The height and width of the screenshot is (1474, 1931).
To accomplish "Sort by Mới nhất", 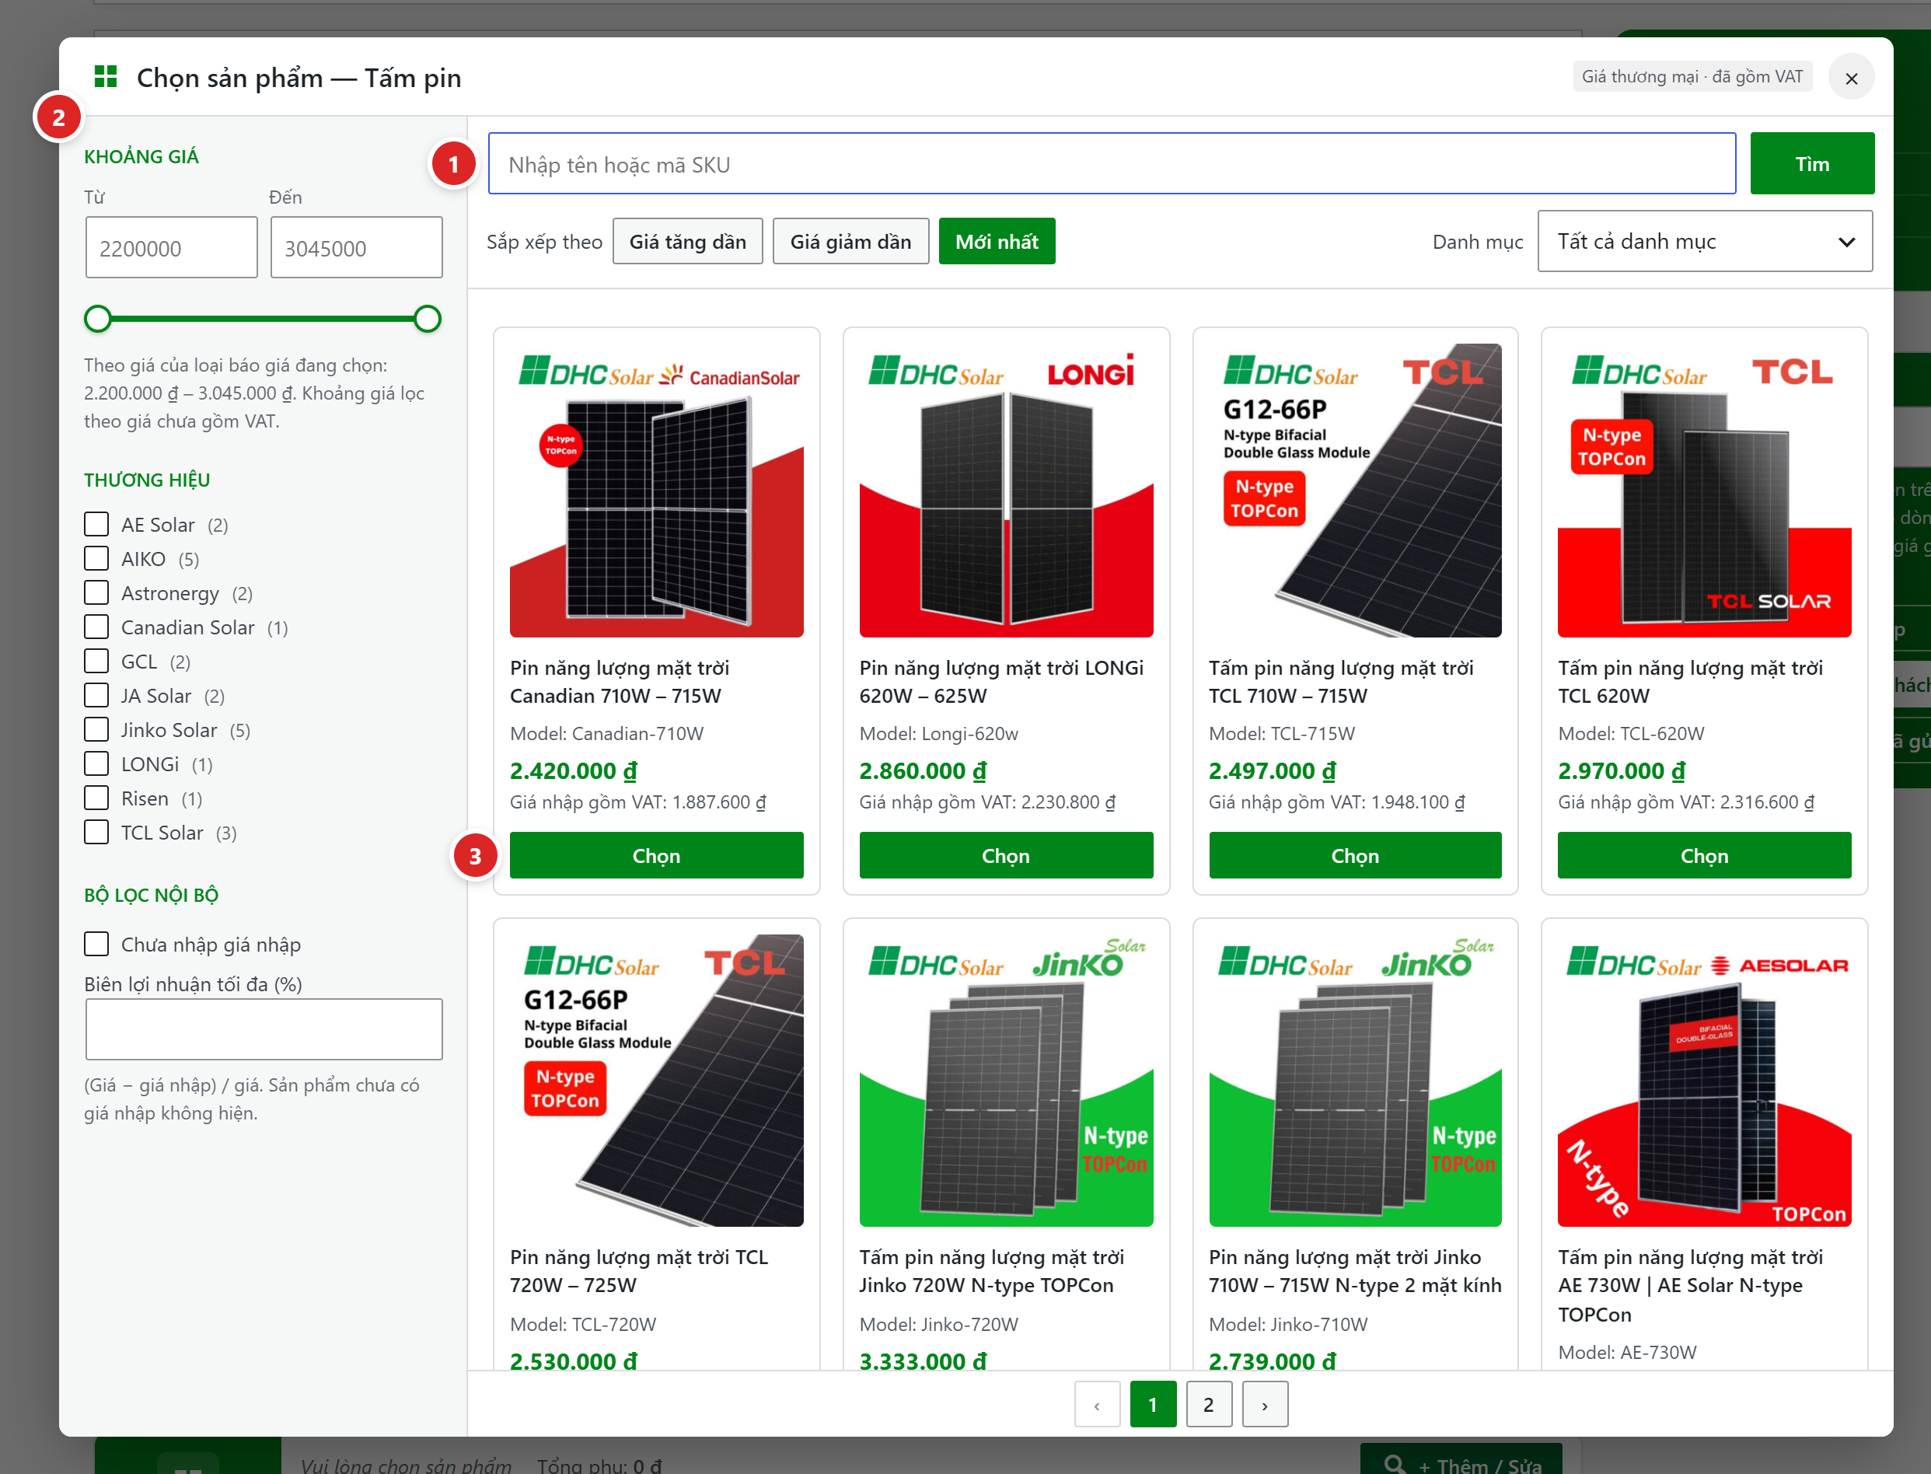I will pyautogui.click(x=997, y=241).
